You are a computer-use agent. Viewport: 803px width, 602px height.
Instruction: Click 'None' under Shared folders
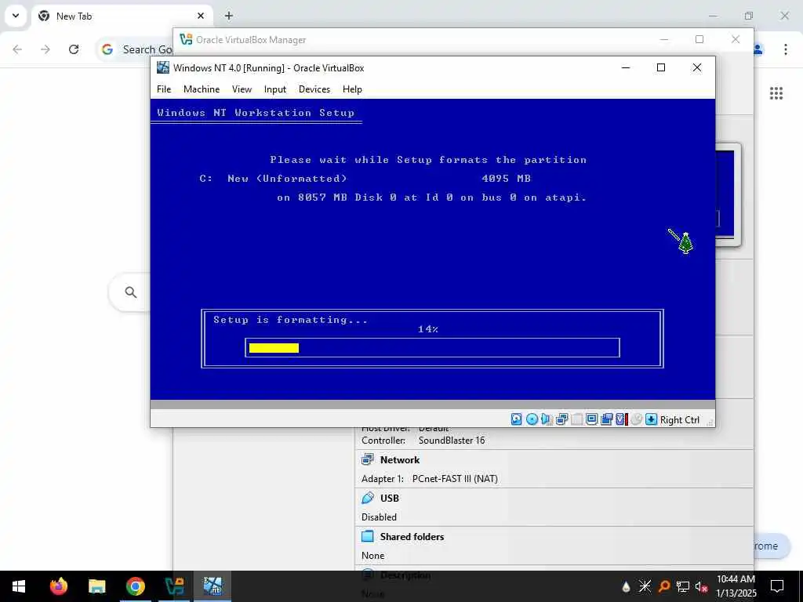372,556
